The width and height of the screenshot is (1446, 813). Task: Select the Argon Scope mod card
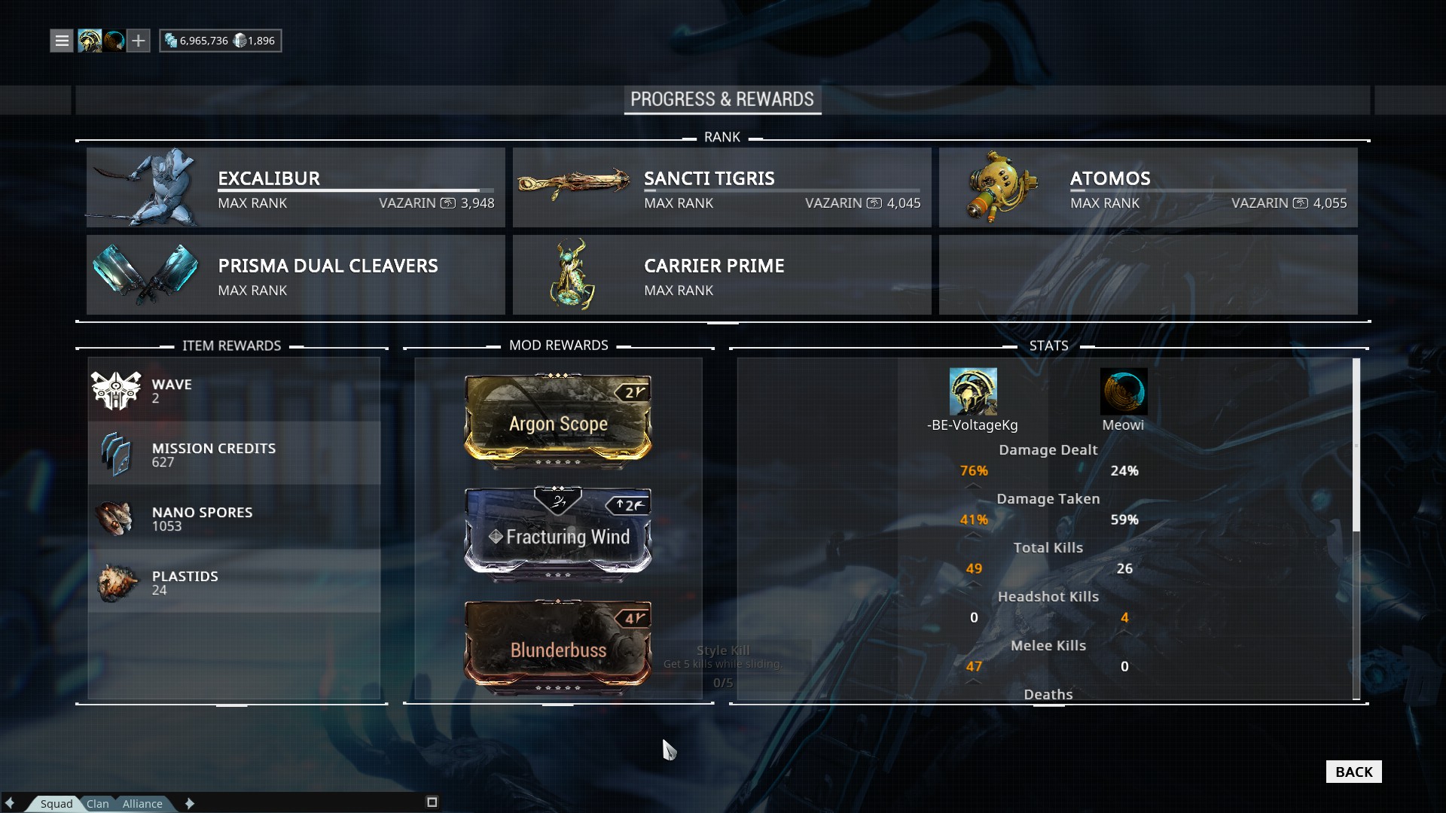[558, 419]
